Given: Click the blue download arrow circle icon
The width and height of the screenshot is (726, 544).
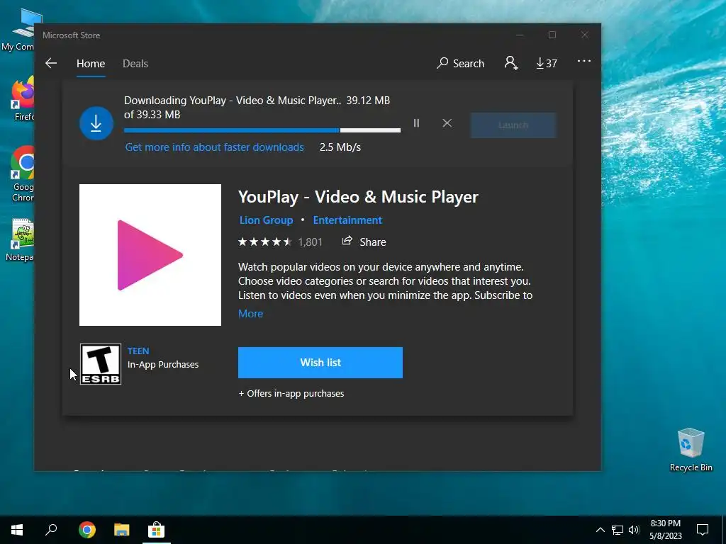Looking at the screenshot, I should click(96, 123).
